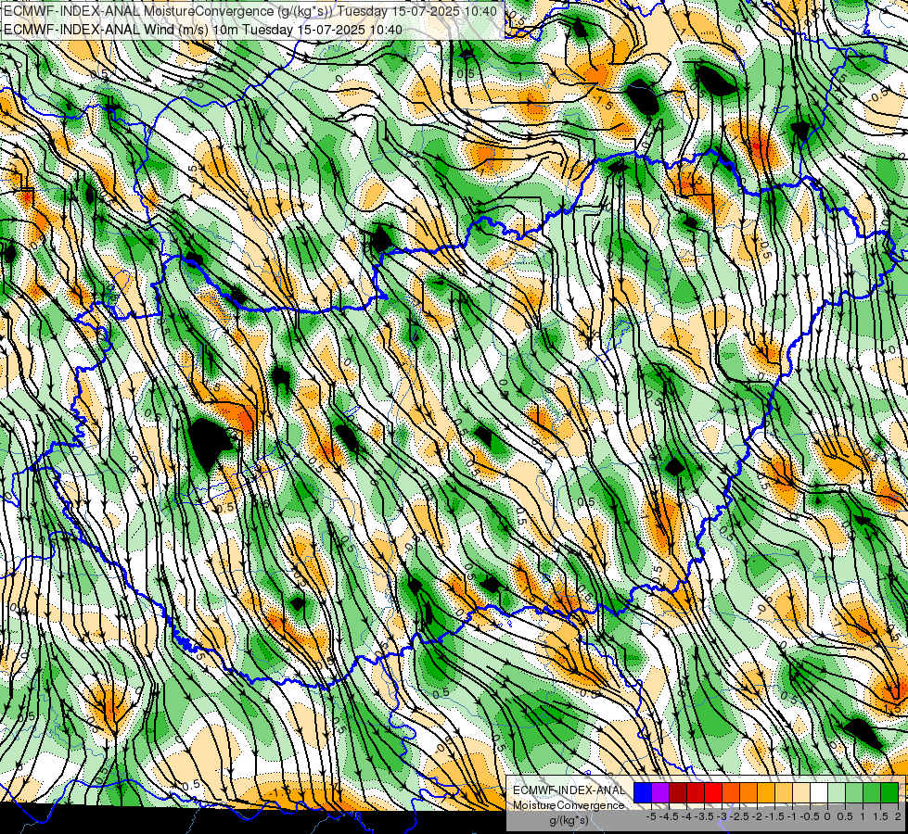This screenshot has height=834, width=908.
Task: Click the legend text 'ECMWF-INDEX-ANAL'
Action: (x=569, y=790)
